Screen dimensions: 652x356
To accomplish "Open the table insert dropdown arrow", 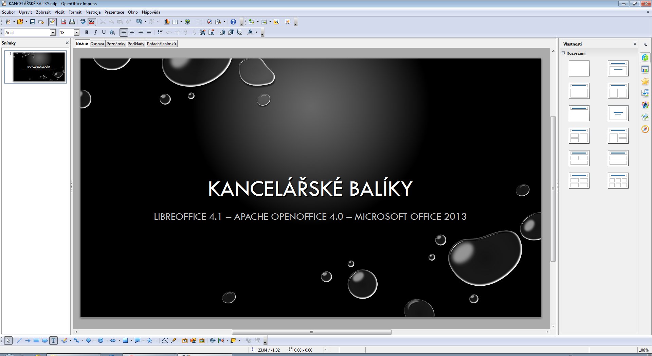I will (181, 22).
